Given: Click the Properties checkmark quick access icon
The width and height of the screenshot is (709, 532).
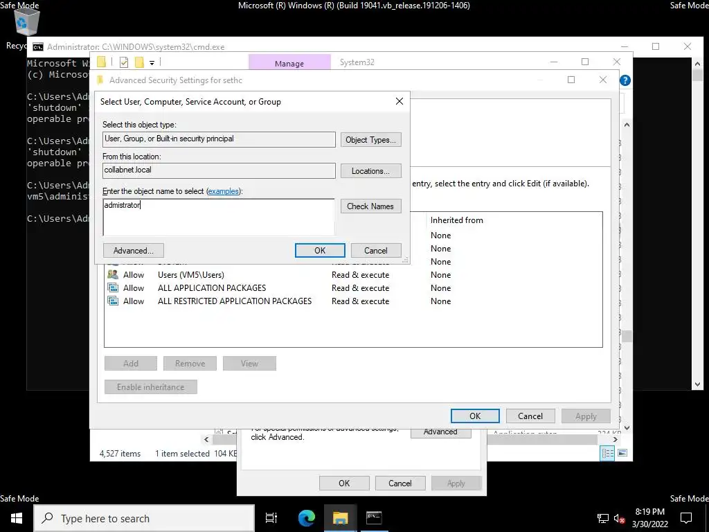Looking at the screenshot, I should pos(124,62).
